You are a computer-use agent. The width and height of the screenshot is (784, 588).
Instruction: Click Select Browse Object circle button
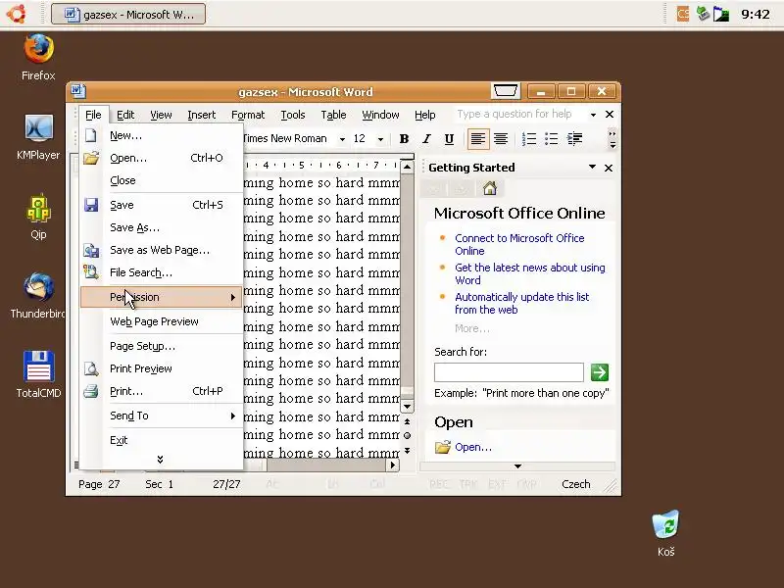pyautogui.click(x=407, y=435)
